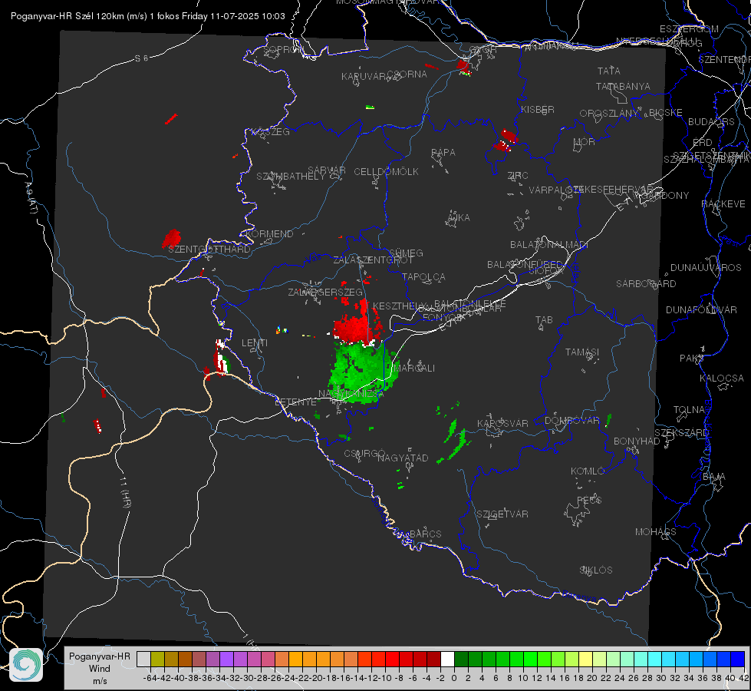This screenshot has height=691, width=751.
Task: Select the SÜMEG town label
Action: [406, 253]
